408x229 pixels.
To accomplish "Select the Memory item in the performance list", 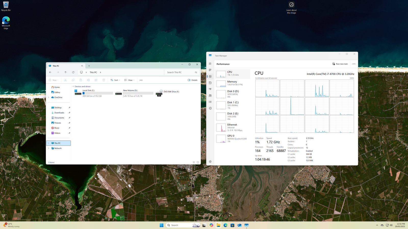I will 232,83.
